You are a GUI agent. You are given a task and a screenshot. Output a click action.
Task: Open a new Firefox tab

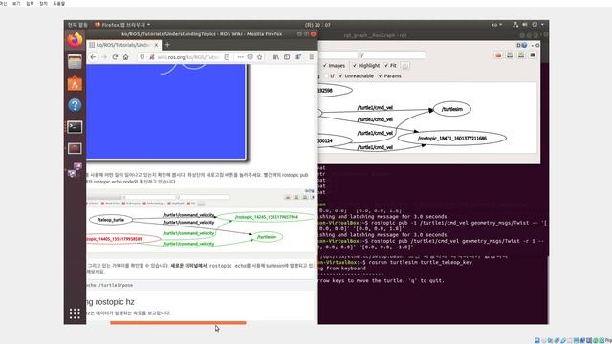[167, 45]
